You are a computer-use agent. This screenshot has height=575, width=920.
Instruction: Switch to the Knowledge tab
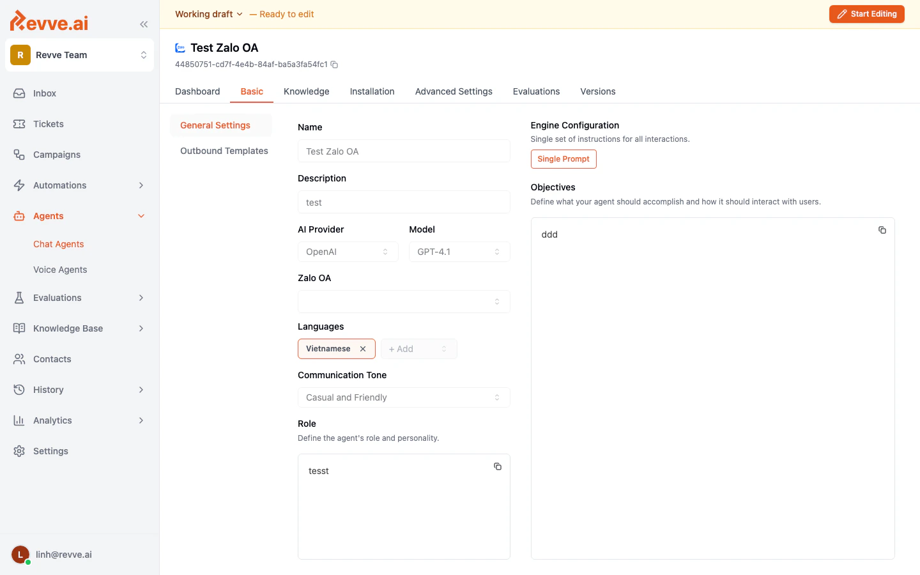pyautogui.click(x=306, y=91)
